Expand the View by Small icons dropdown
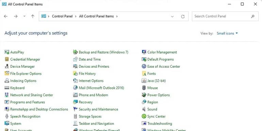Viewport: 262px width, 131px height. click(x=227, y=33)
